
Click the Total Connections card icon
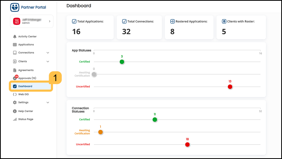point(124,21)
